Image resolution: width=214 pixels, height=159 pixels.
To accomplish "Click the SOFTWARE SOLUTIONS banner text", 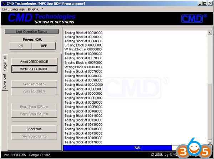I will pyautogui.click(x=55, y=22).
